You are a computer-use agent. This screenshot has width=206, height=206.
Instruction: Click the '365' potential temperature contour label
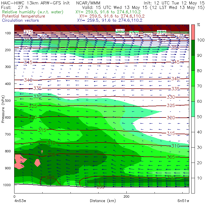click(x=148, y=35)
